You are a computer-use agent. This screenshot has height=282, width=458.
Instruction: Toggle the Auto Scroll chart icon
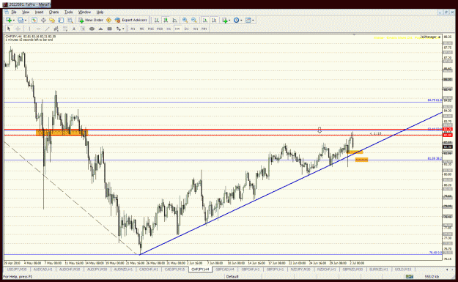[205, 21]
